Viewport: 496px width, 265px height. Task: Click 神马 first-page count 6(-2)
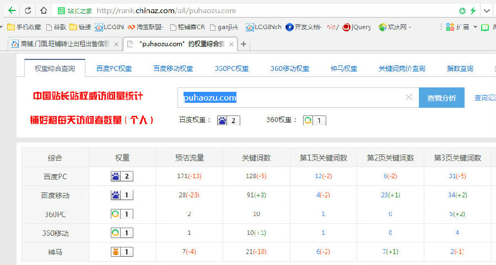point(323,252)
